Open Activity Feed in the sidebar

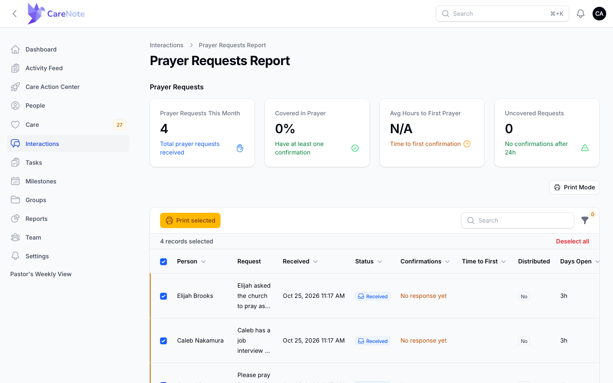tap(68, 68)
